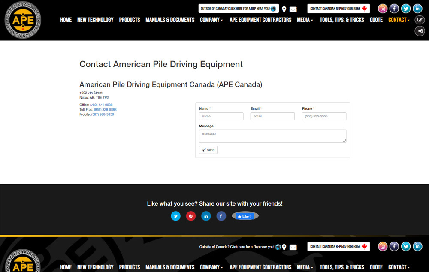The width and height of the screenshot is (429, 272).
Task: Share the site via blue Twitter share icon
Action: [x=176, y=216]
